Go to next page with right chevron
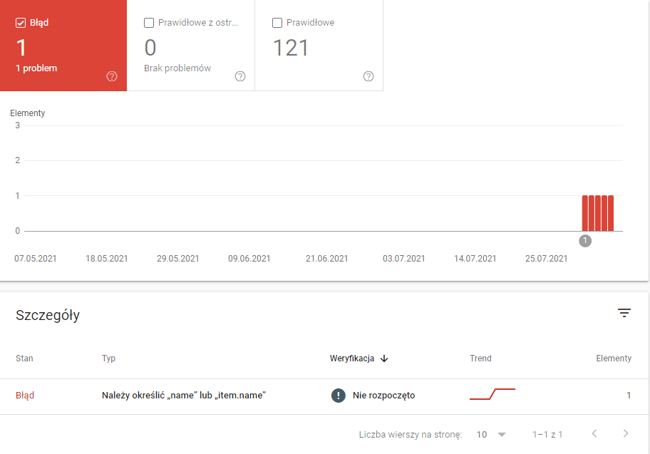The width and height of the screenshot is (650, 454). coord(626,433)
